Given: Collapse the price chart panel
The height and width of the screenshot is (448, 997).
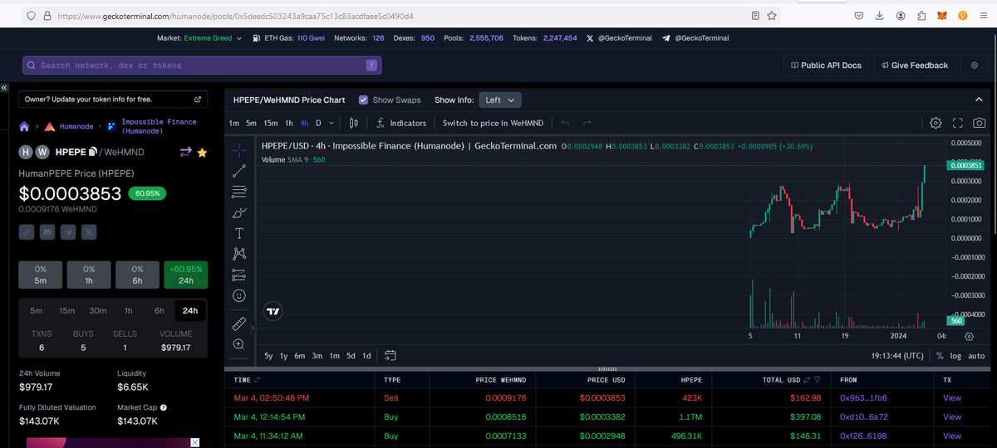Looking at the screenshot, I should (x=978, y=100).
